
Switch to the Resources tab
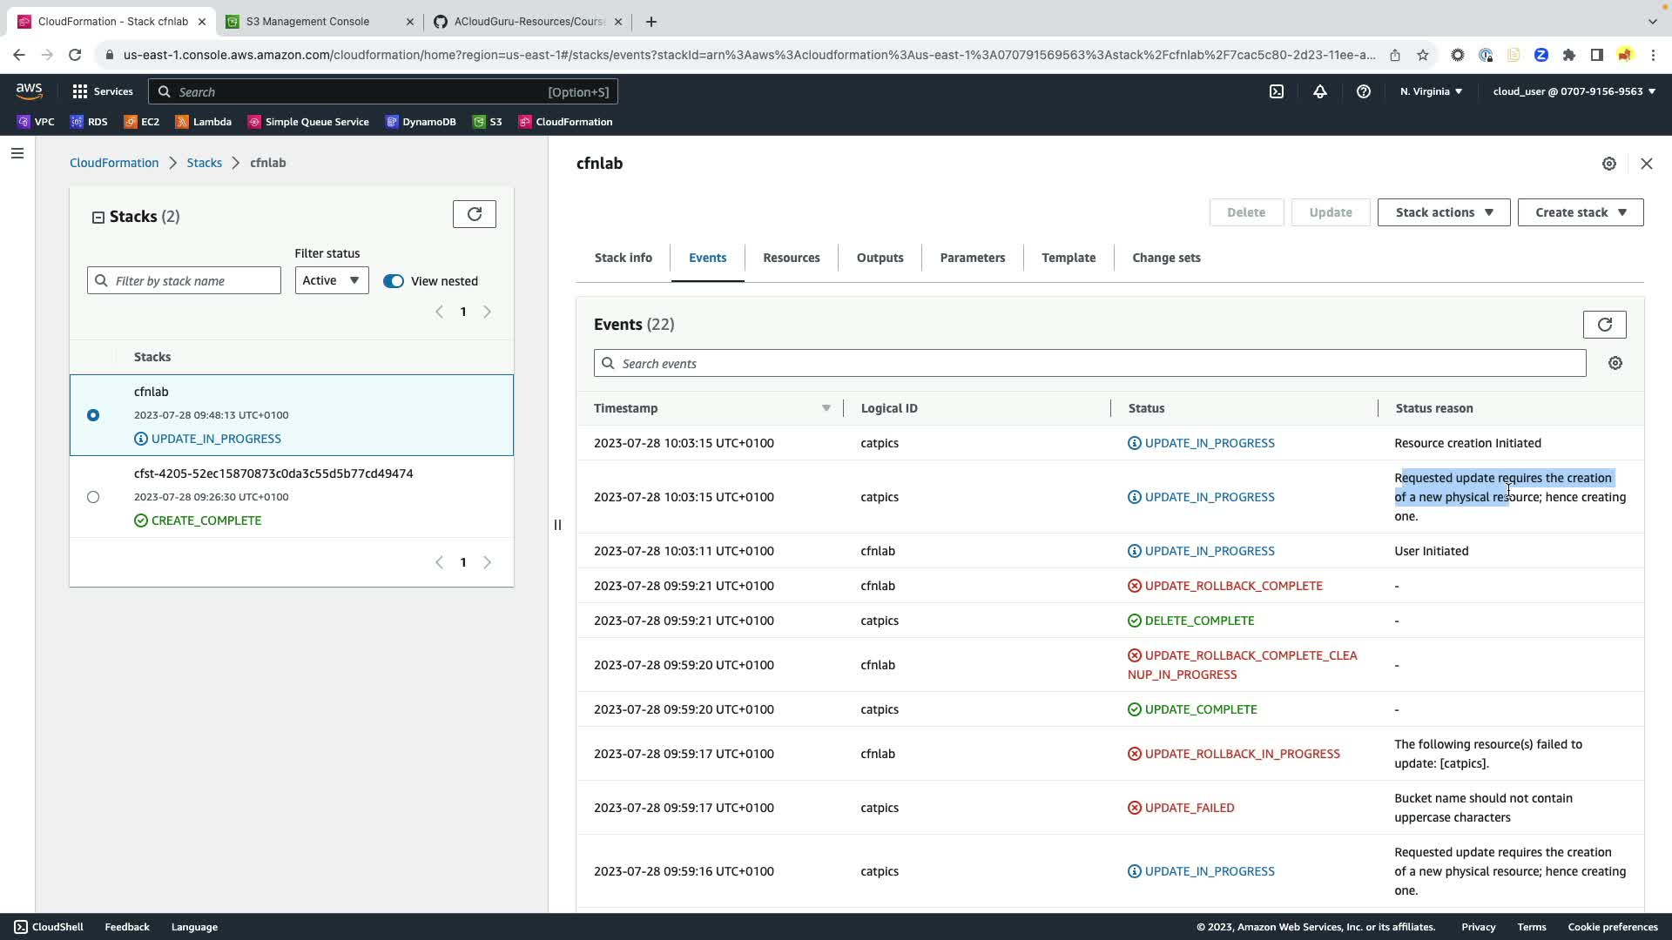[791, 258]
